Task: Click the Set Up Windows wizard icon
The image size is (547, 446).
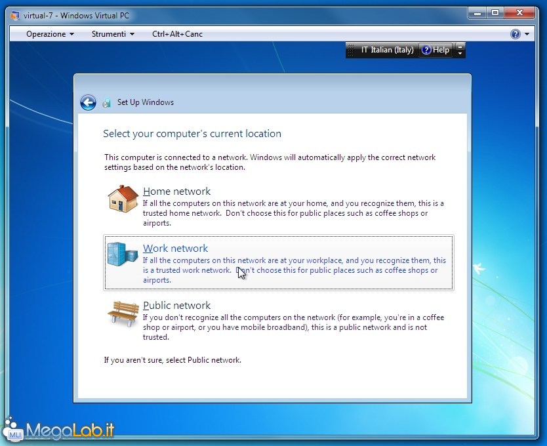Action: point(107,102)
